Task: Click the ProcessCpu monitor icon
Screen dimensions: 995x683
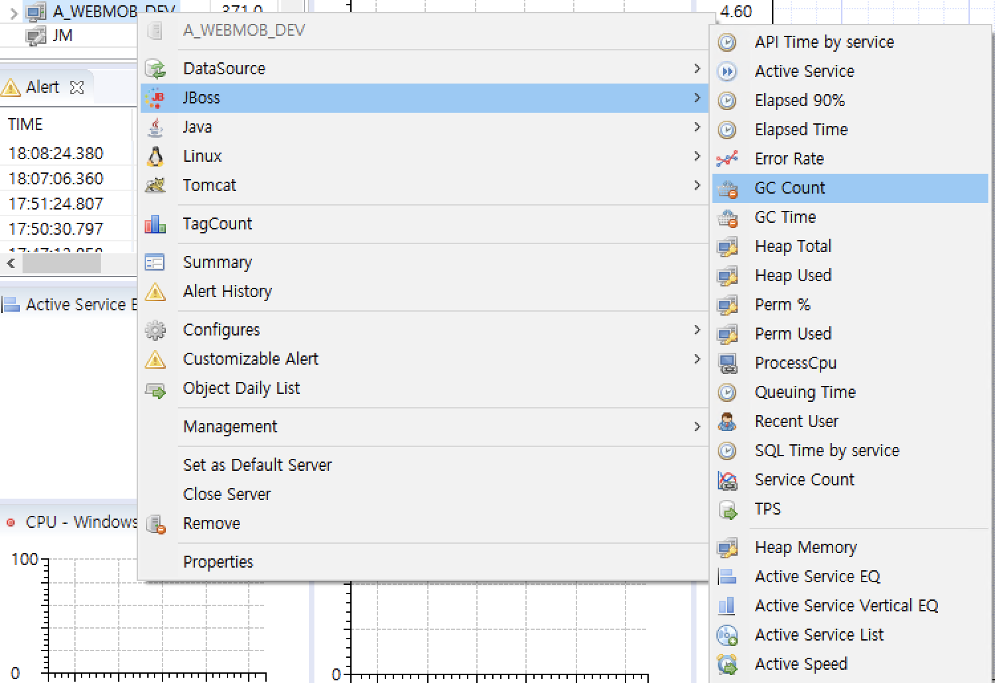Action: point(728,363)
